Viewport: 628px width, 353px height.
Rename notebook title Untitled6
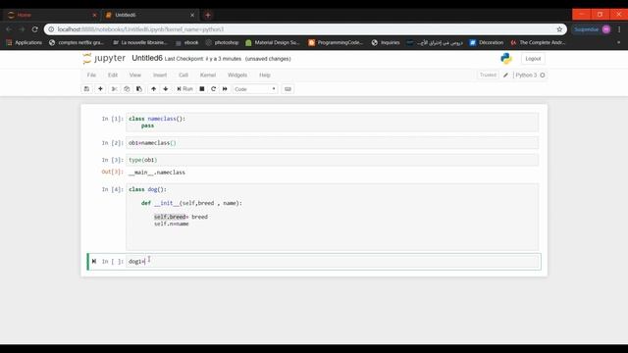coord(147,58)
